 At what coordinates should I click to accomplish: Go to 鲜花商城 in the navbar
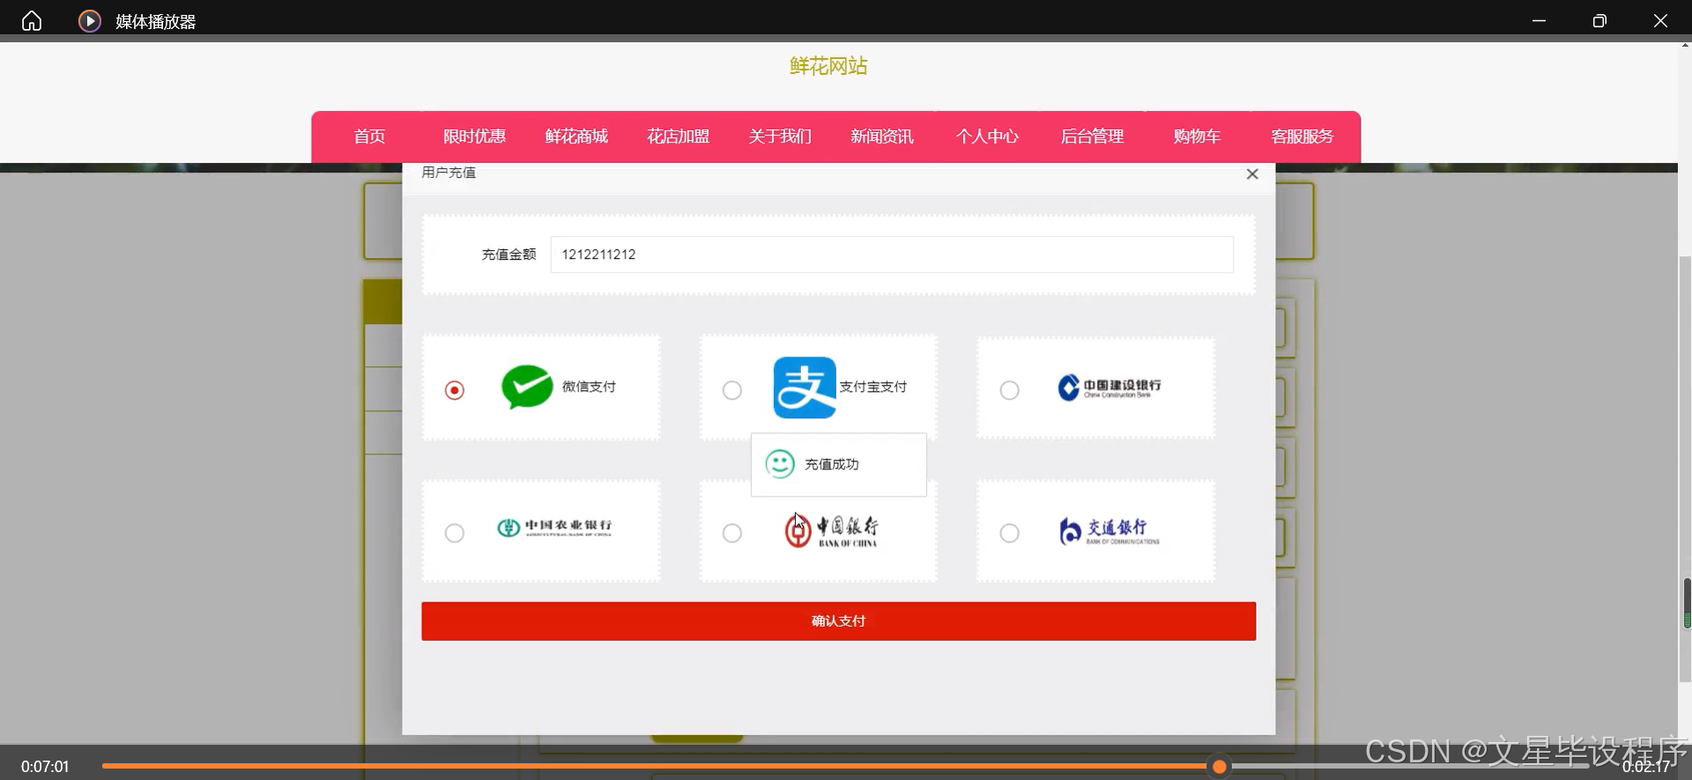click(576, 136)
